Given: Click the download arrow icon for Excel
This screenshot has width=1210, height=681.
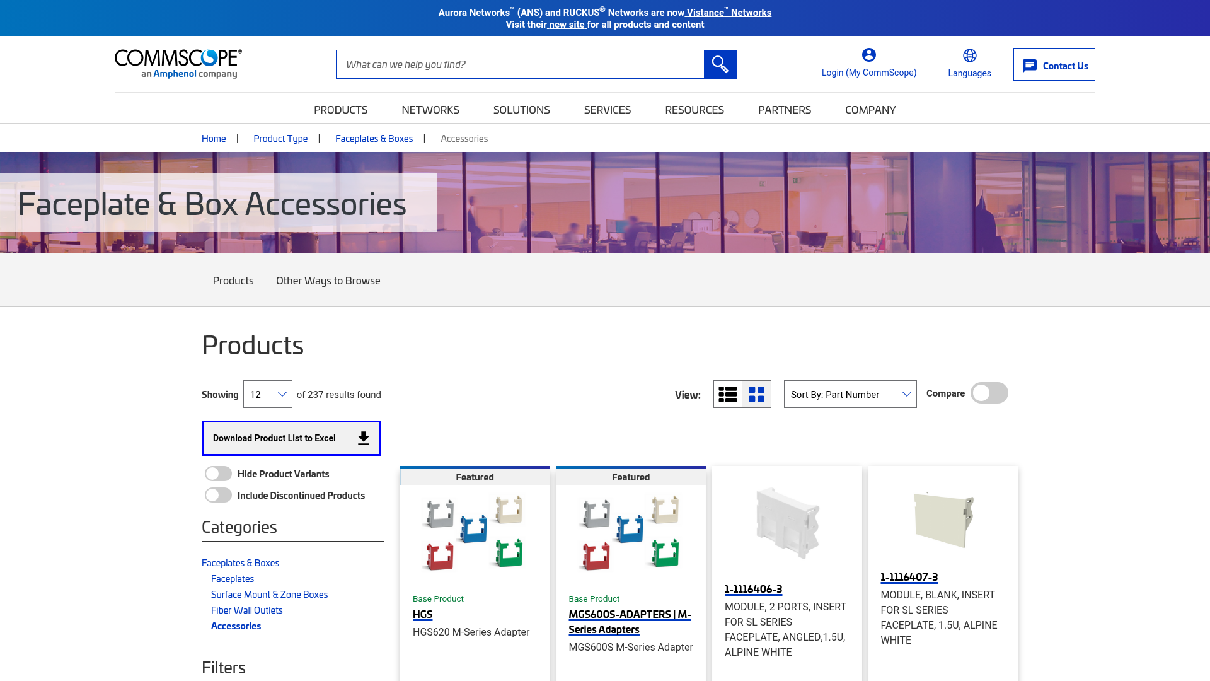Looking at the screenshot, I should [364, 438].
